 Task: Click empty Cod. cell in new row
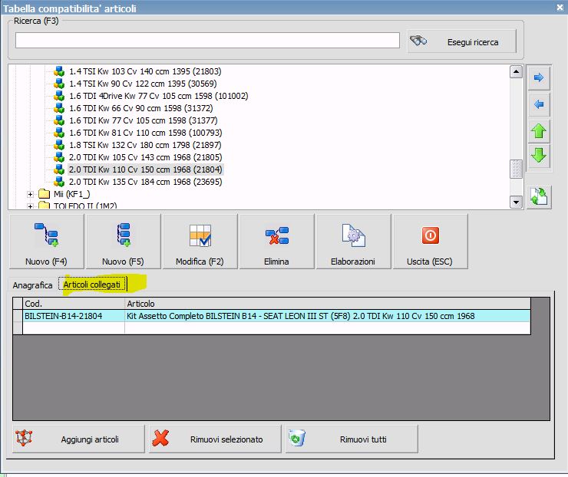[74, 328]
